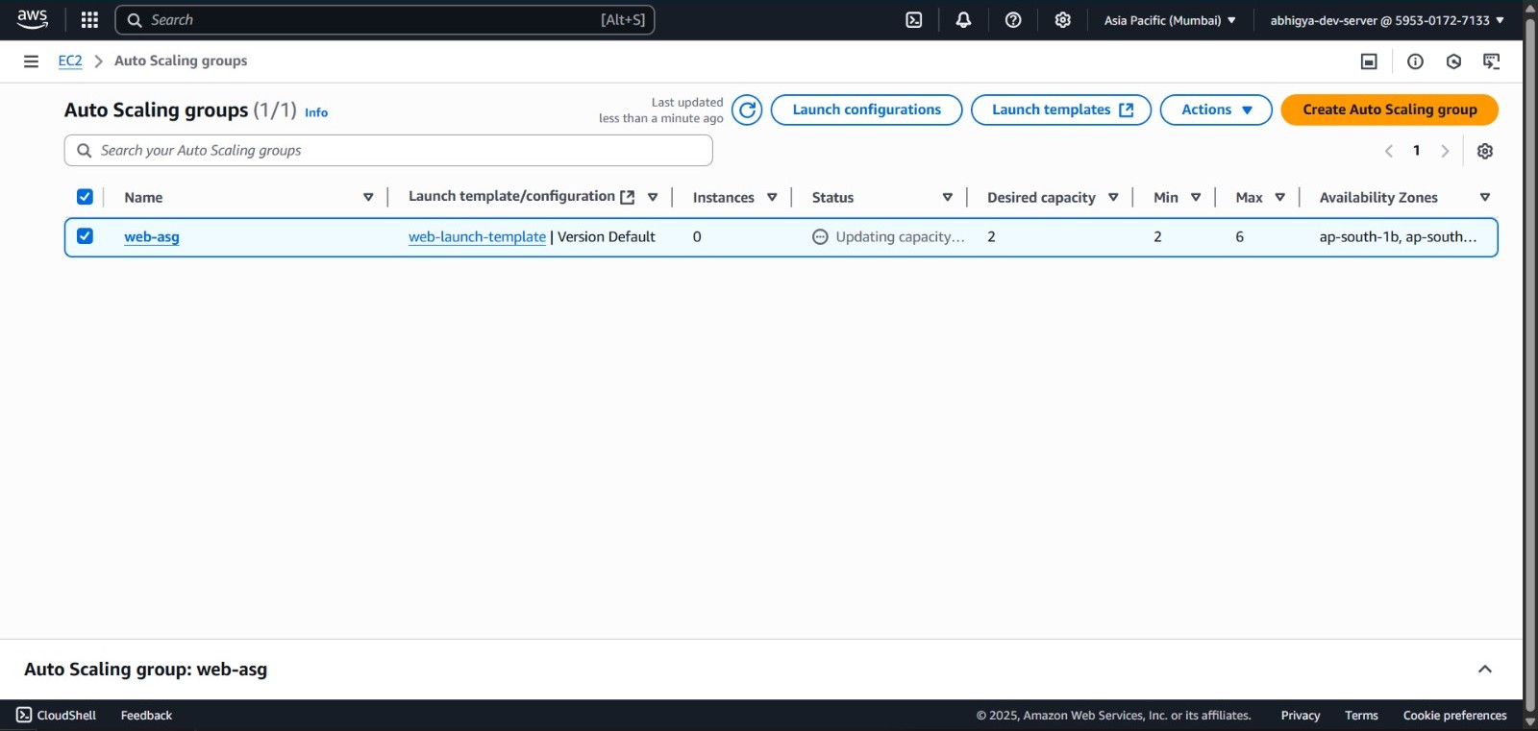Expand the web-asg details panel
The image size is (1538, 731).
(1485, 670)
